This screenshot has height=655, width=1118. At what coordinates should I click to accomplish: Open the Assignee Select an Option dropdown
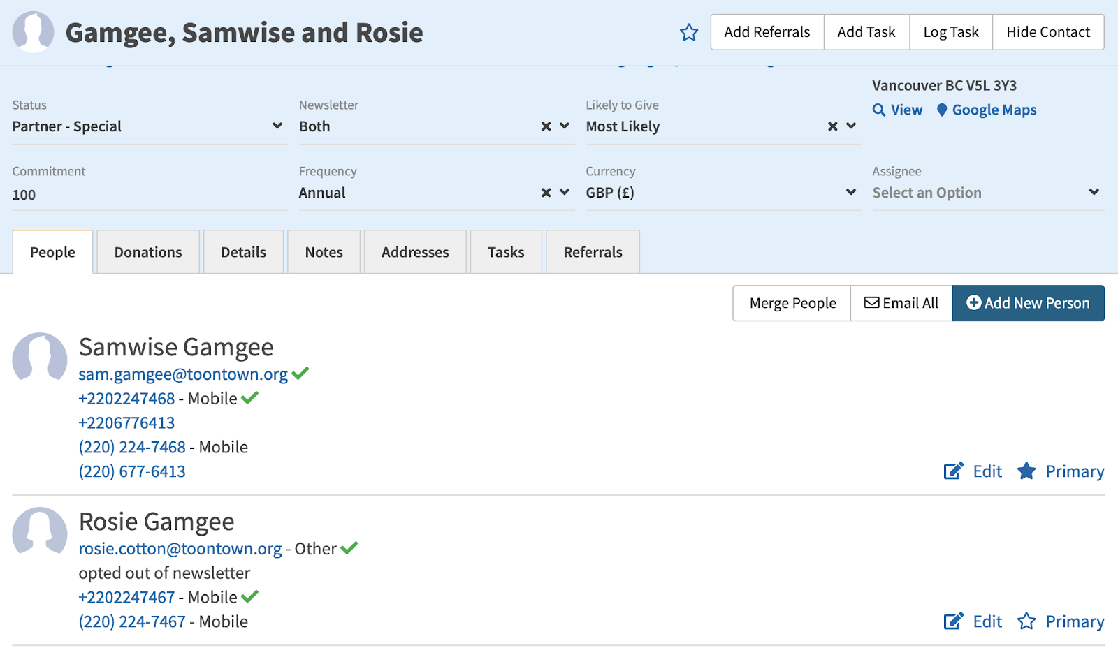tap(985, 193)
